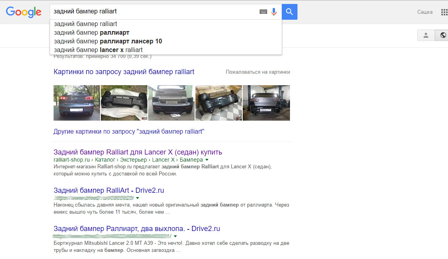
Task: Open third image of car rear
Action: click(x=171, y=103)
